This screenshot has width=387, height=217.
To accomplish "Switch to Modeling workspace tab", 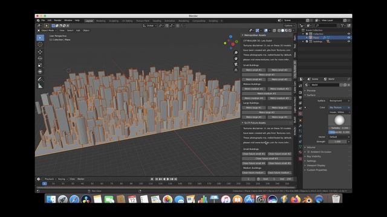I will click(x=101, y=21).
